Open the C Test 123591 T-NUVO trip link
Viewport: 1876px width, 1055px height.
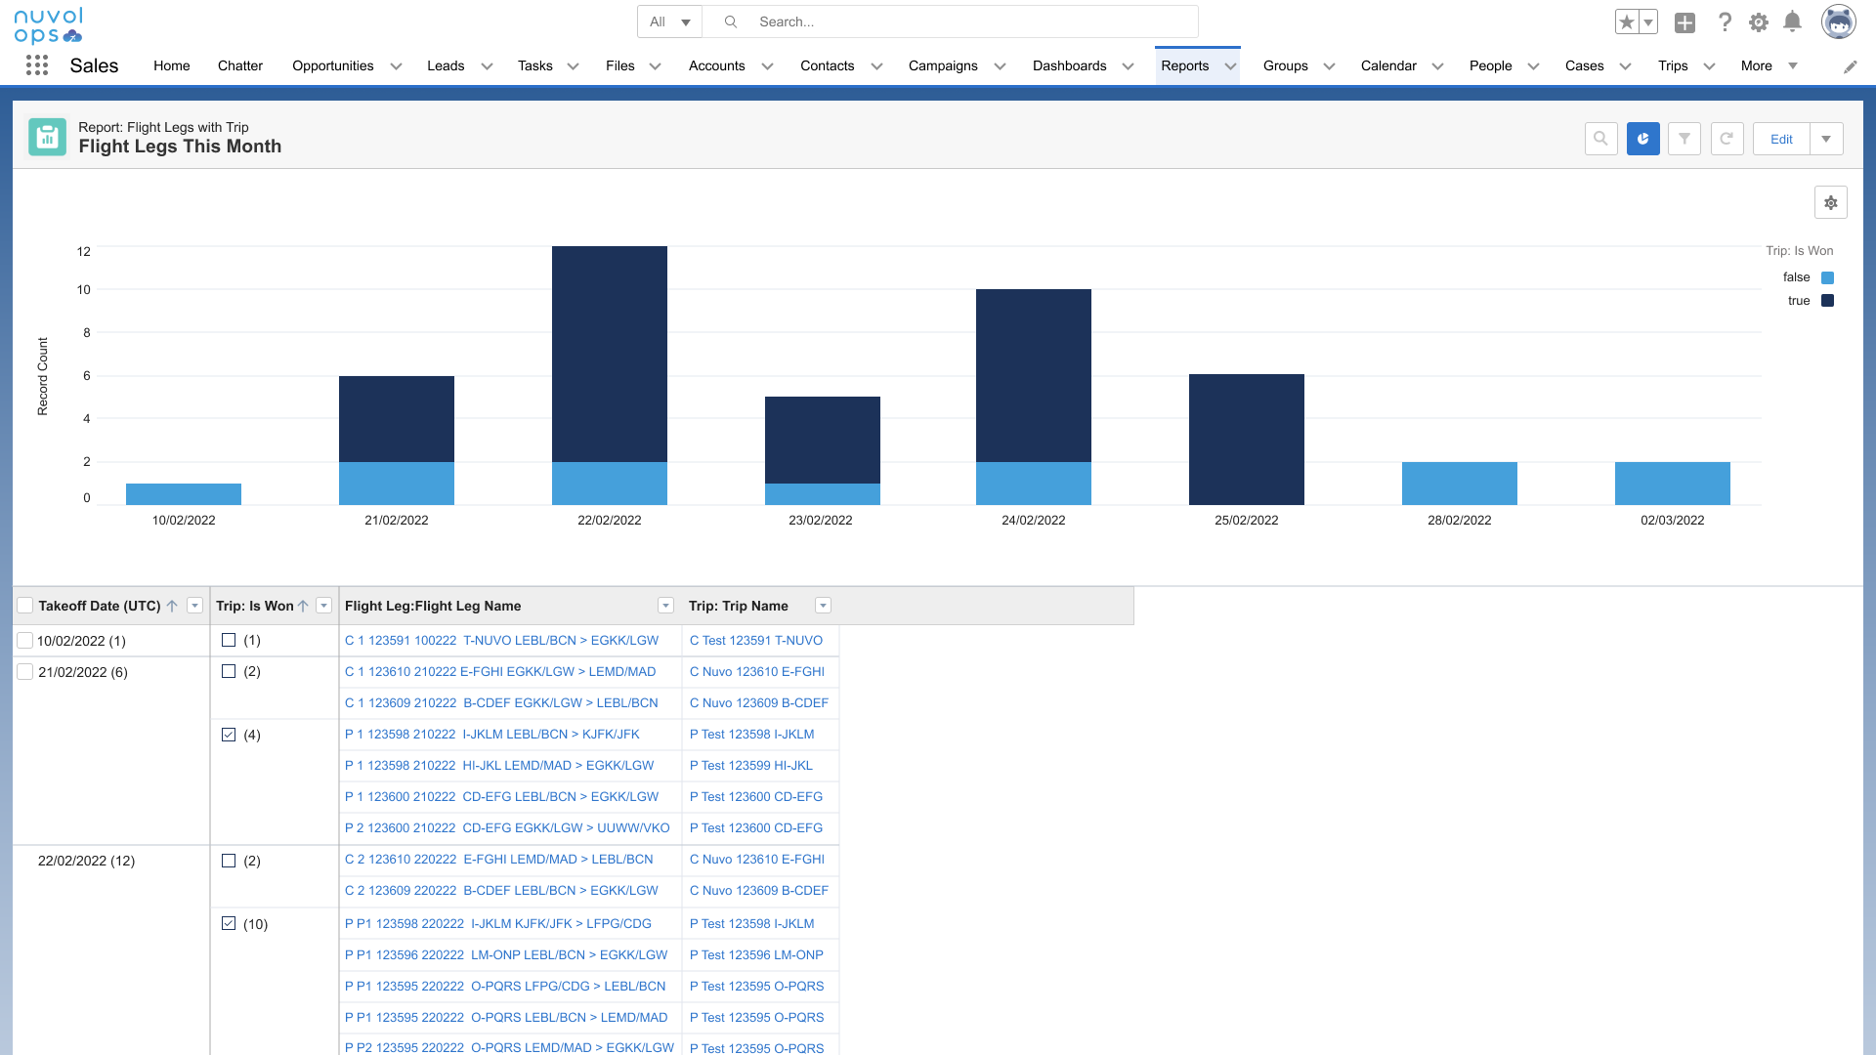point(755,641)
